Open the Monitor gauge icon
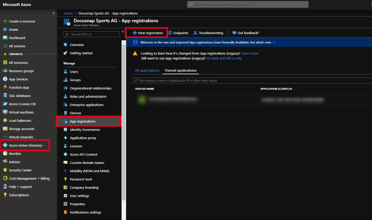This screenshot has height=220, width=372. (x=5, y=154)
